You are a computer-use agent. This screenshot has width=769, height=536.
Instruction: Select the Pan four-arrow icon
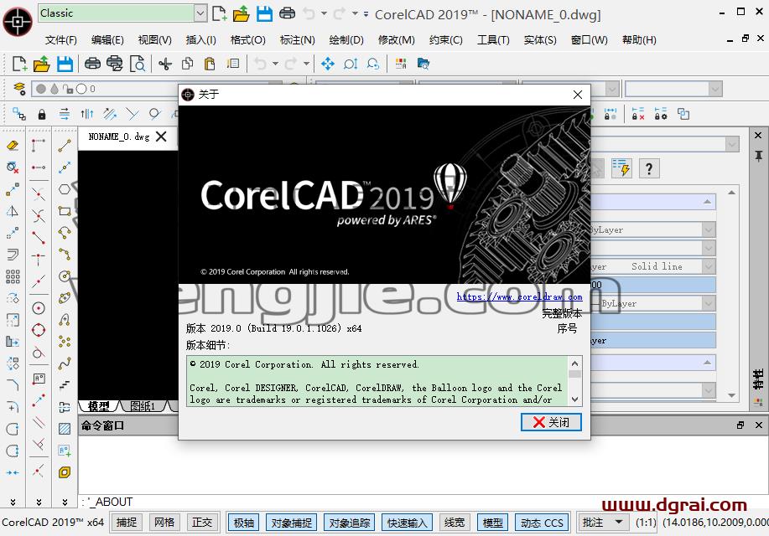coord(328,64)
